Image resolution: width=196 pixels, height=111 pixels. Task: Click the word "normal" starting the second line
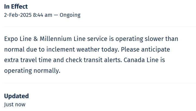[14, 50]
